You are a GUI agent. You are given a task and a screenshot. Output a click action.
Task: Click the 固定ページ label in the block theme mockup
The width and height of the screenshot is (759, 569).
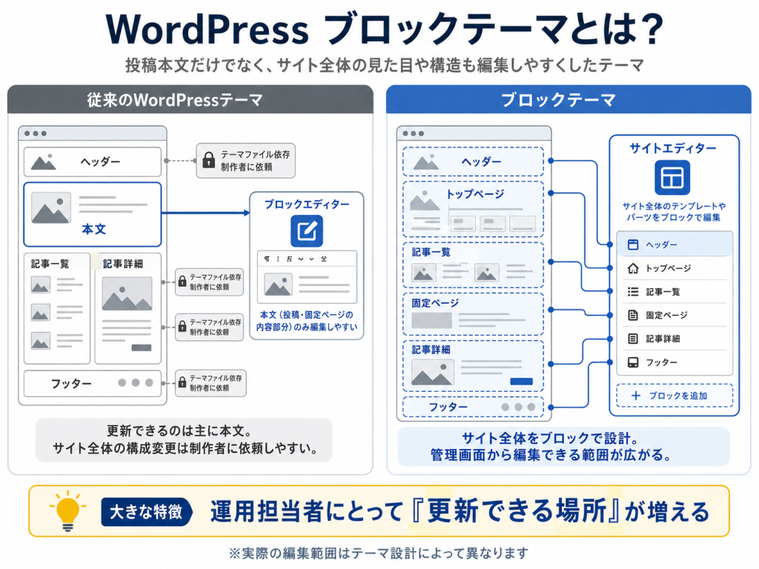click(x=435, y=303)
